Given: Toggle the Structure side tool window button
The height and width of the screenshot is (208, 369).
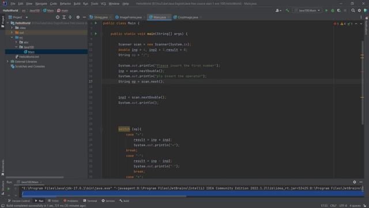Looking at the screenshot, I should point(2,188).
